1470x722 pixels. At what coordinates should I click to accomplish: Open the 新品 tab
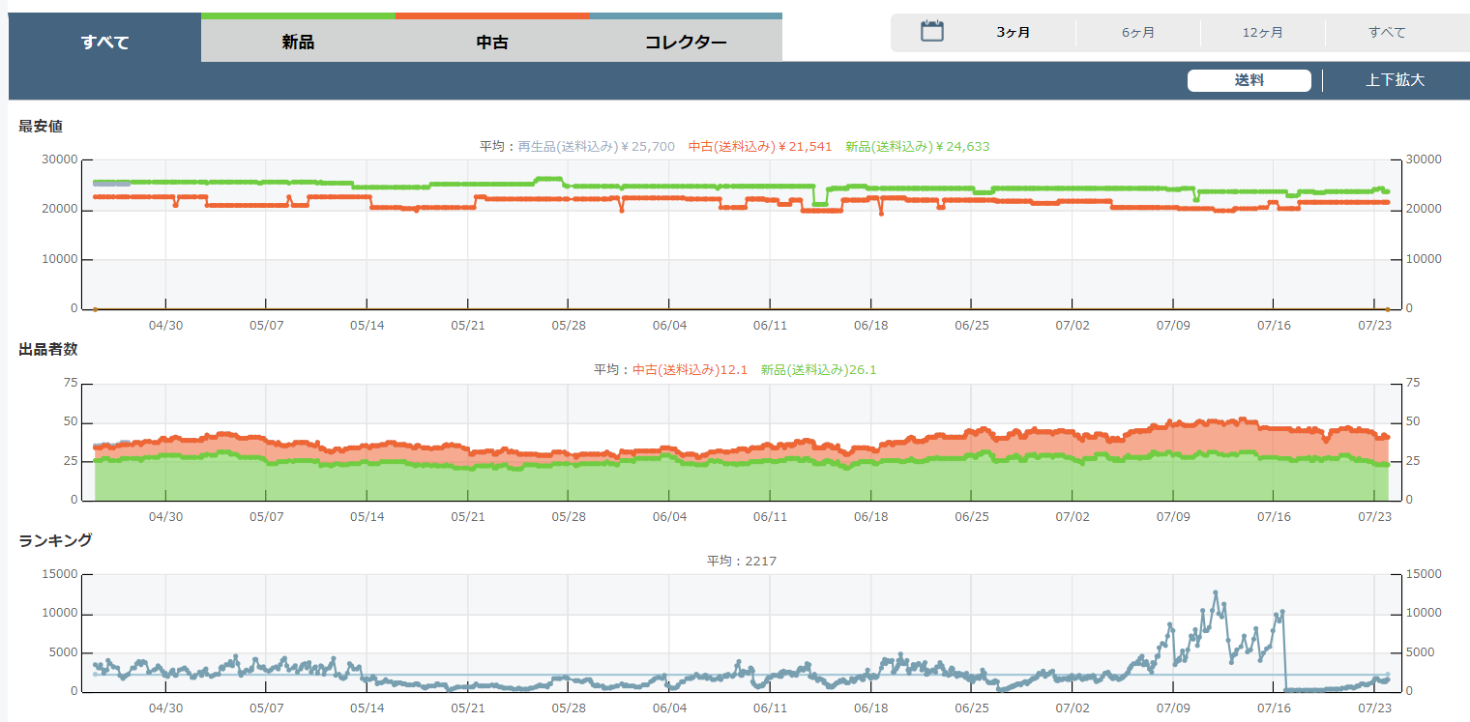pos(298,42)
